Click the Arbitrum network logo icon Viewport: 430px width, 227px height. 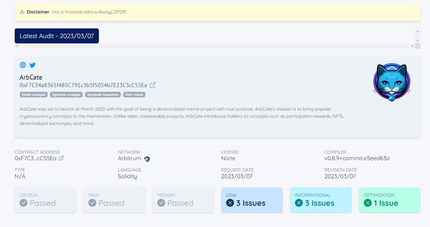pyautogui.click(x=147, y=159)
